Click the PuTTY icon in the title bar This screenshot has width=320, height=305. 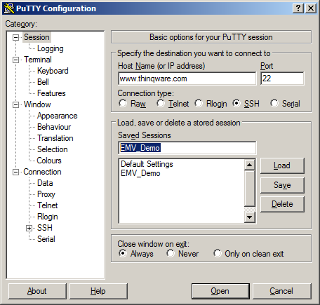(x=9, y=8)
